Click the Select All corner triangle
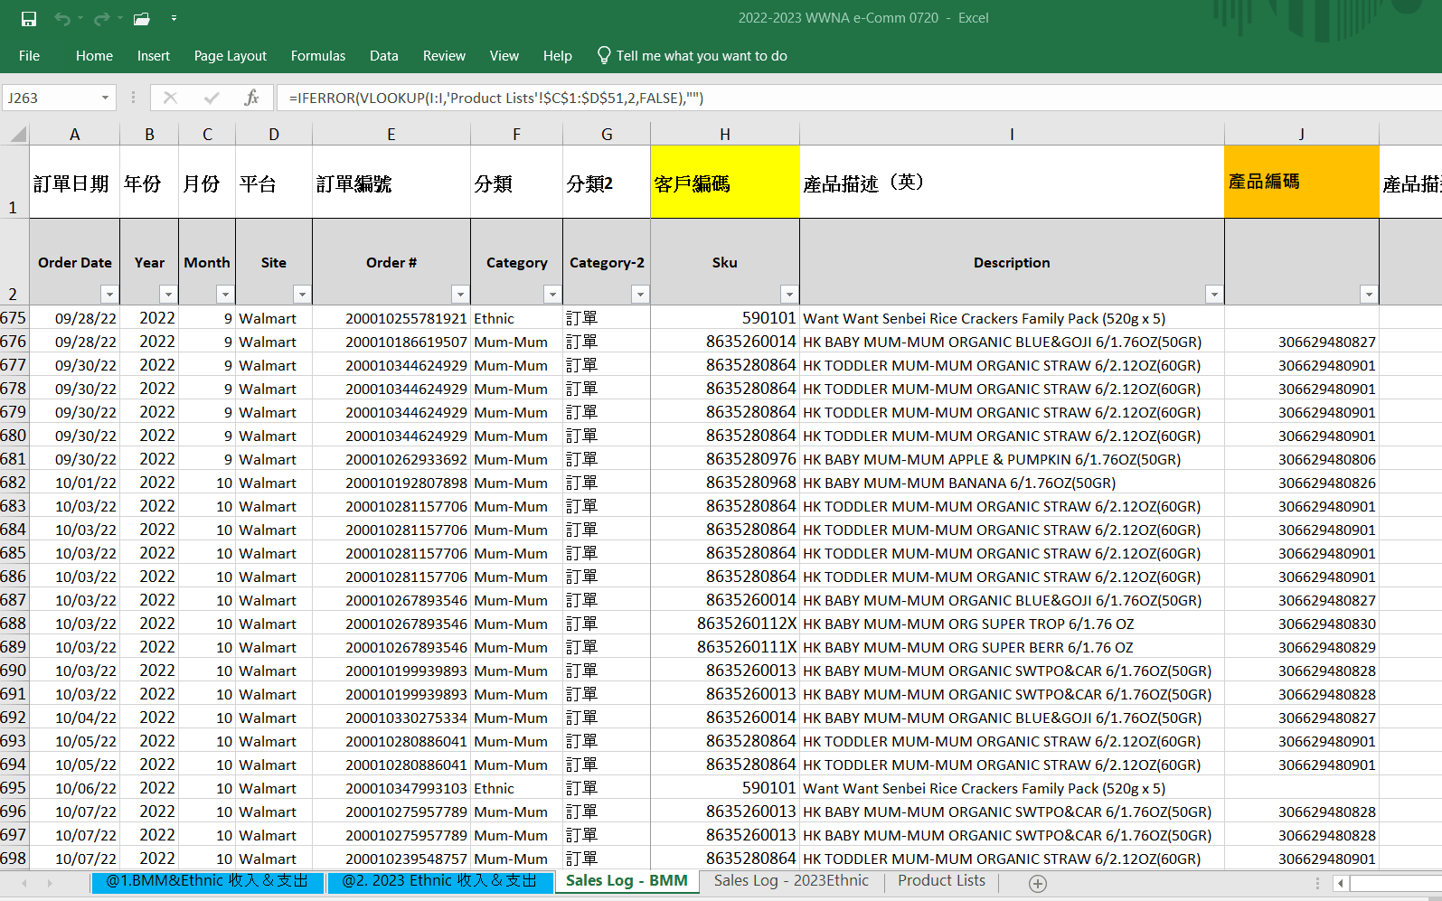 coord(16,134)
